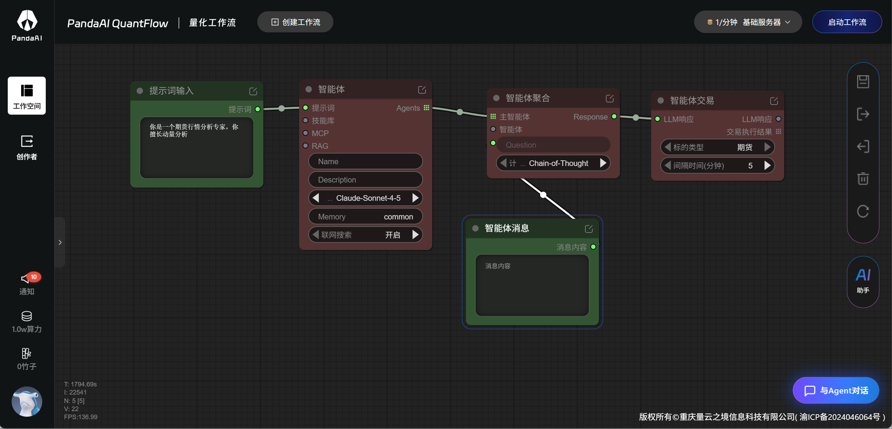Switch to the 创作者 creator tab
The width and height of the screenshot is (892, 429).
tap(27, 148)
